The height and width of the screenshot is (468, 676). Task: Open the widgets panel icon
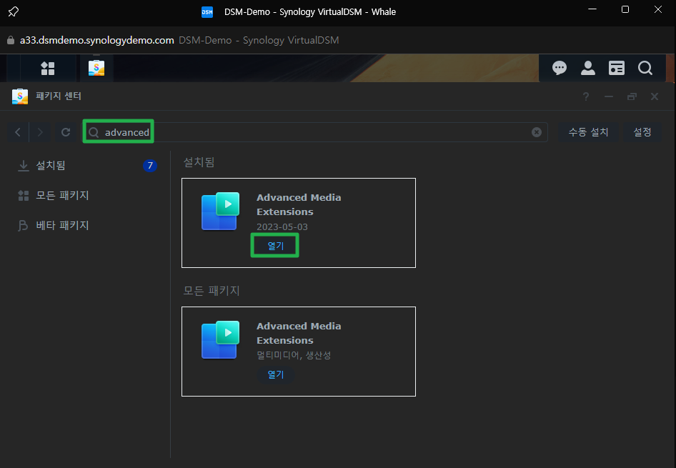[x=616, y=68]
